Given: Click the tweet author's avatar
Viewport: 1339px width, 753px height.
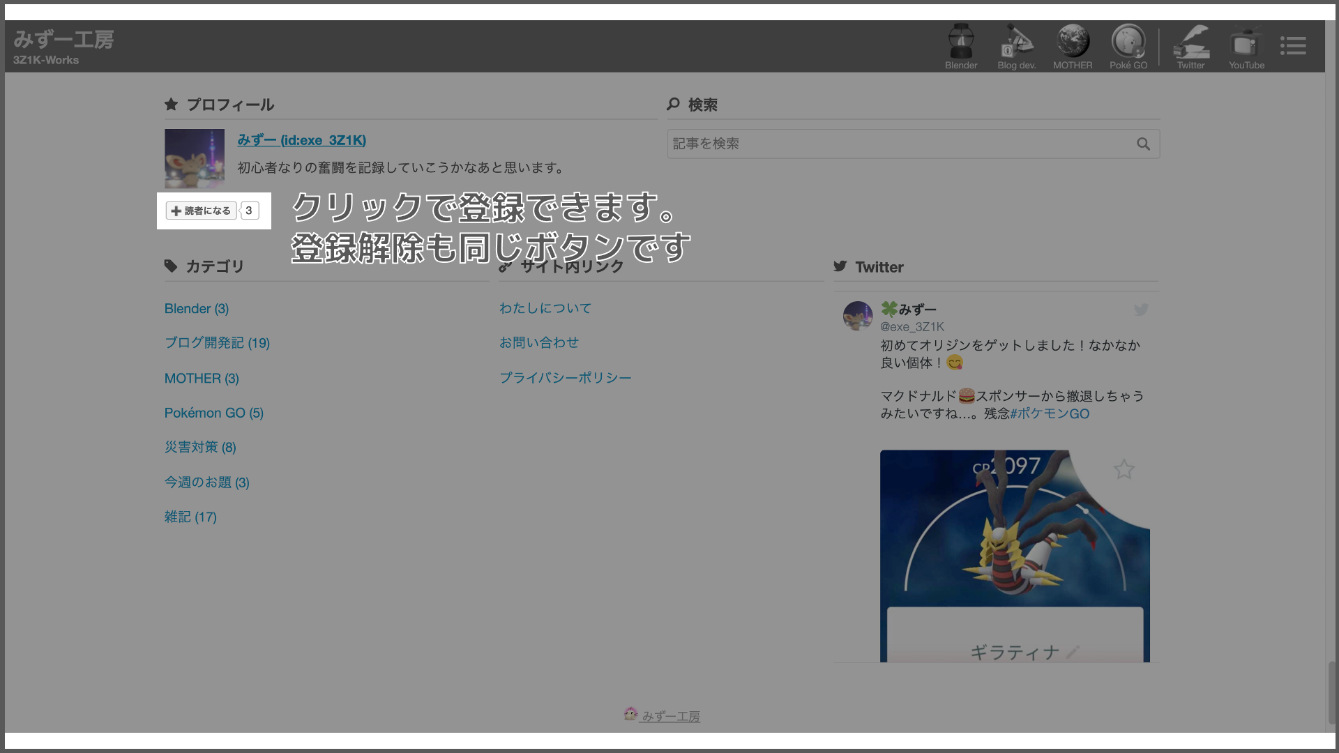Looking at the screenshot, I should tap(858, 316).
